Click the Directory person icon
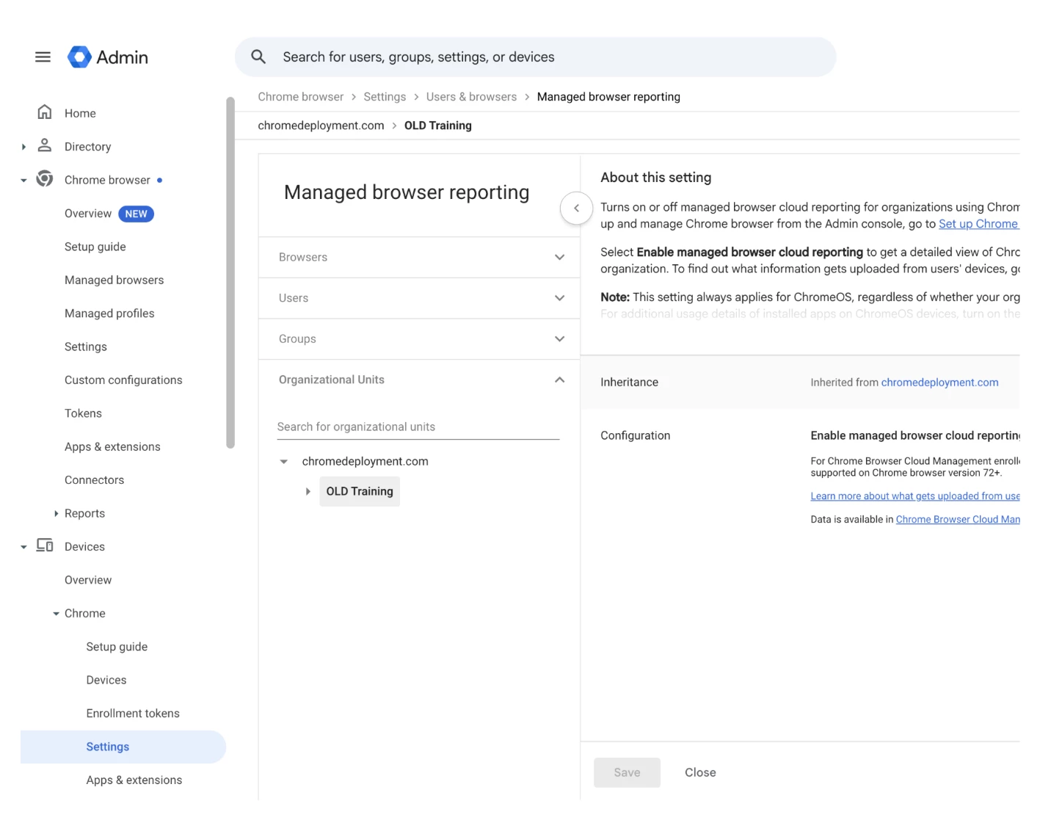 point(45,145)
